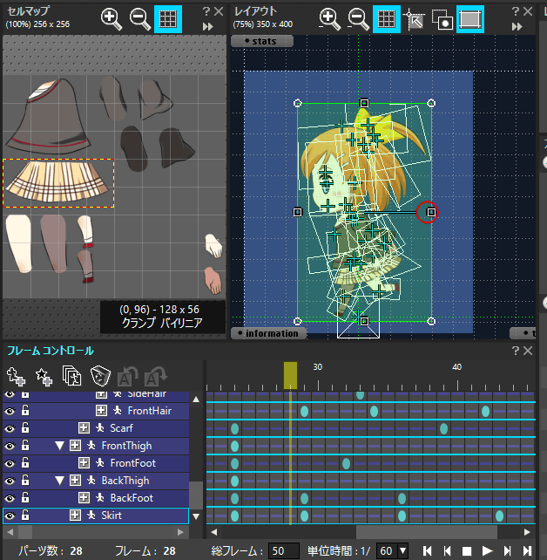Zoom out on the layout panel

(358, 19)
